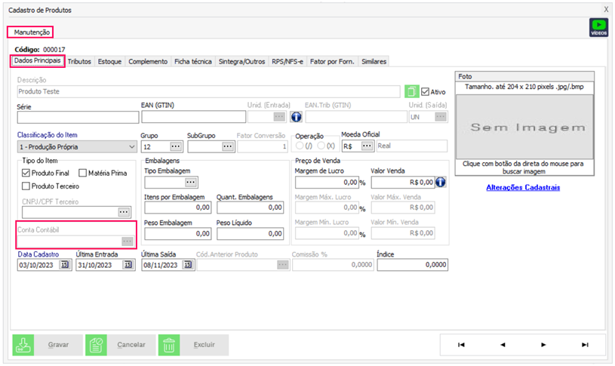The image size is (615, 366).
Task: Click the info icon next to EAN (GTIN)
Action: pos(297,117)
